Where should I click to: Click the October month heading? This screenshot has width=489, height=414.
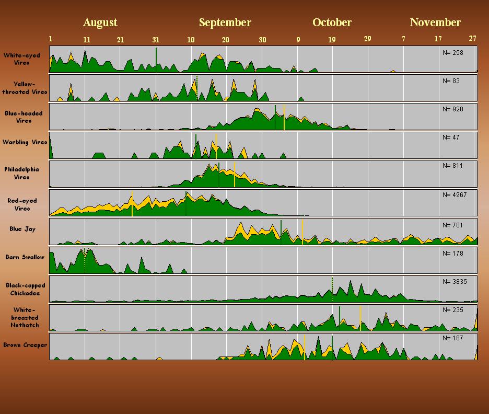[332, 22]
